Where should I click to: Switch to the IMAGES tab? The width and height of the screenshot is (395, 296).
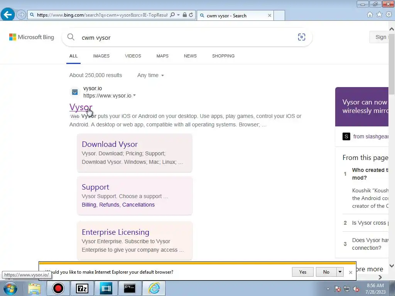(x=101, y=56)
